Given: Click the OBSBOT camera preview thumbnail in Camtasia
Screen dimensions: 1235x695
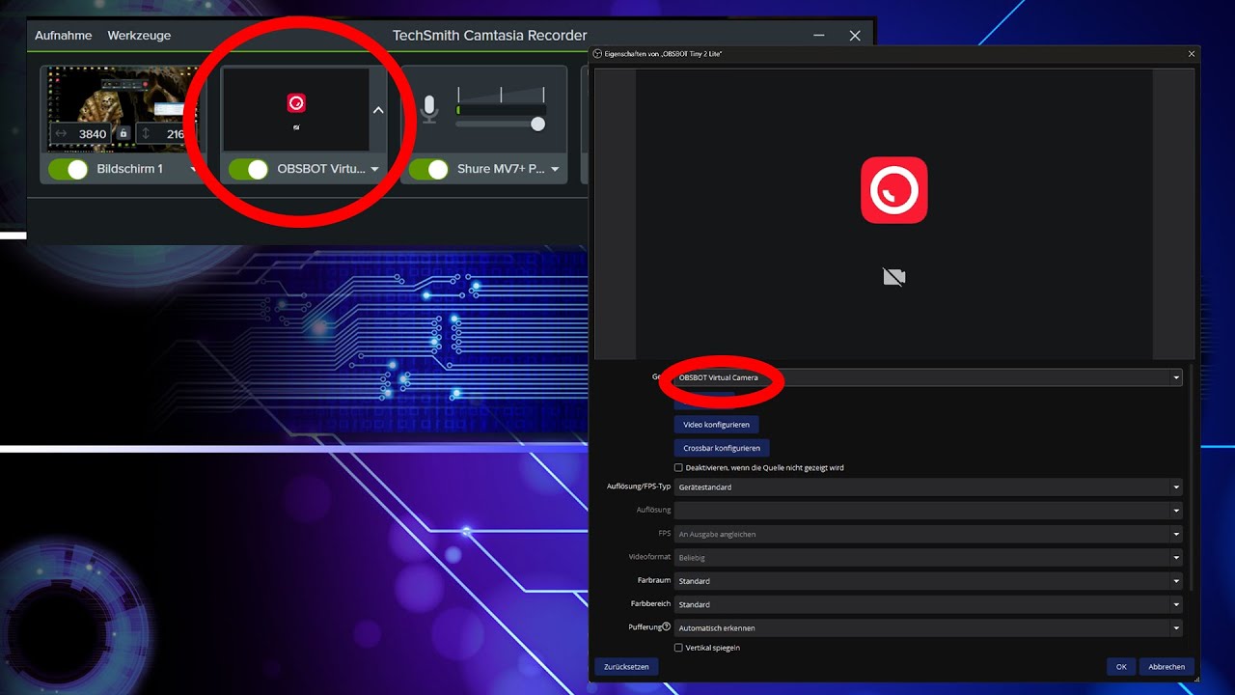Looking at the screenshot, I should click(x=296, y=108).
